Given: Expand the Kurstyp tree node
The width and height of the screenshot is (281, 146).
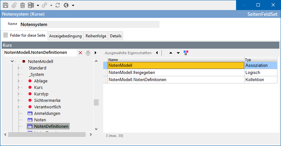Looking at the screenshot, I should point(18,94).
